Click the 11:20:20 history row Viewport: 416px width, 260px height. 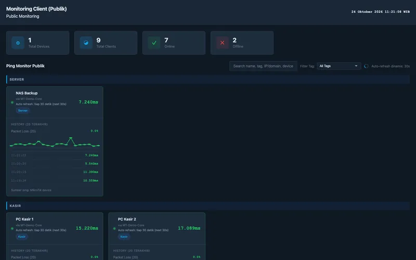(55, 164)
